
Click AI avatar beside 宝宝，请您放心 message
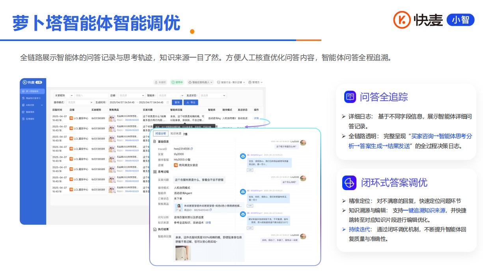pyautogui.click(x=243, y=156)
